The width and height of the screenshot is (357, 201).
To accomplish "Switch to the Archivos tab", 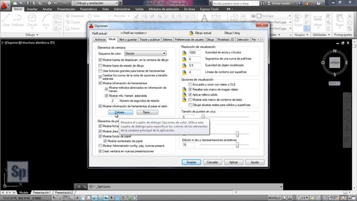I will 100,40.
